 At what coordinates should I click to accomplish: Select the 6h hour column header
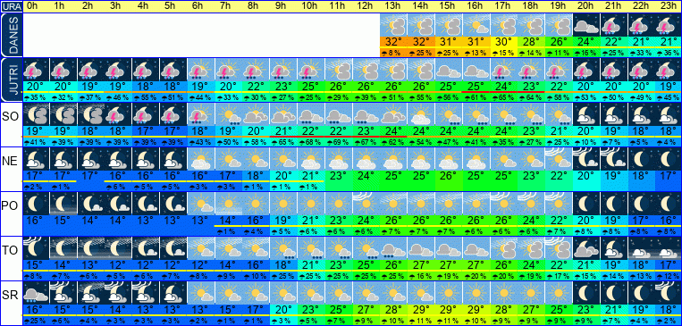point(197,6)
